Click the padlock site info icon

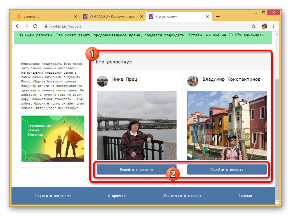46,26
